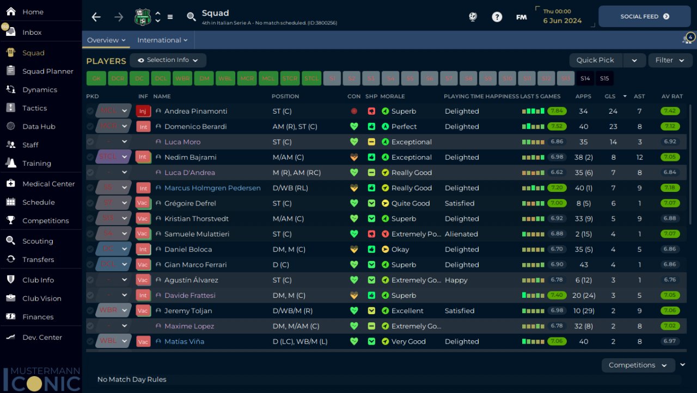697x393 pixels.
Task: Open the help question mark icon
Action: [497, 17]
